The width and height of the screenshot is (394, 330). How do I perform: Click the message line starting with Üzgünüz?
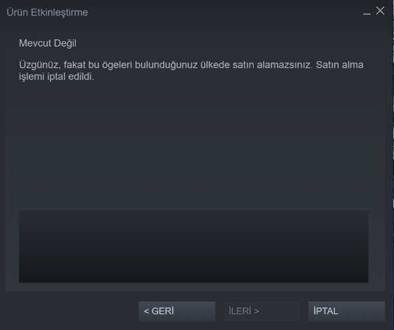point(191,65)
